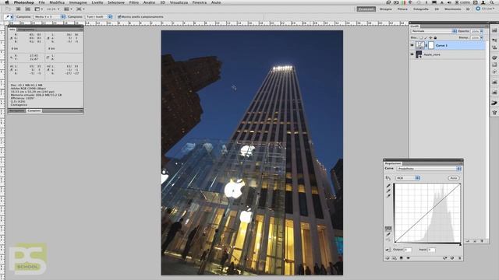499x280 pixels.
Task: Select the 3D workspace button
Action: coord(437,9)
